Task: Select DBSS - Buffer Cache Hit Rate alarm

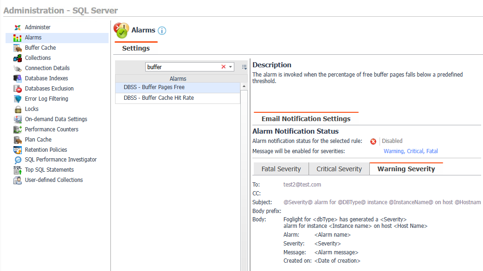Action: [159, 98]
